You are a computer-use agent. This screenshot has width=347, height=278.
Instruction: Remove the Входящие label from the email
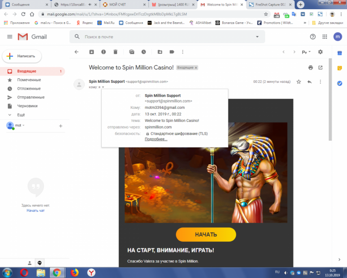[196, 68]
